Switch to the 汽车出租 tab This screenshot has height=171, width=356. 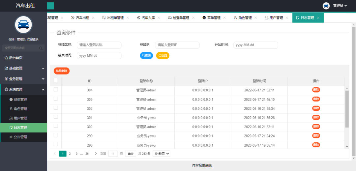pos(80,18)
